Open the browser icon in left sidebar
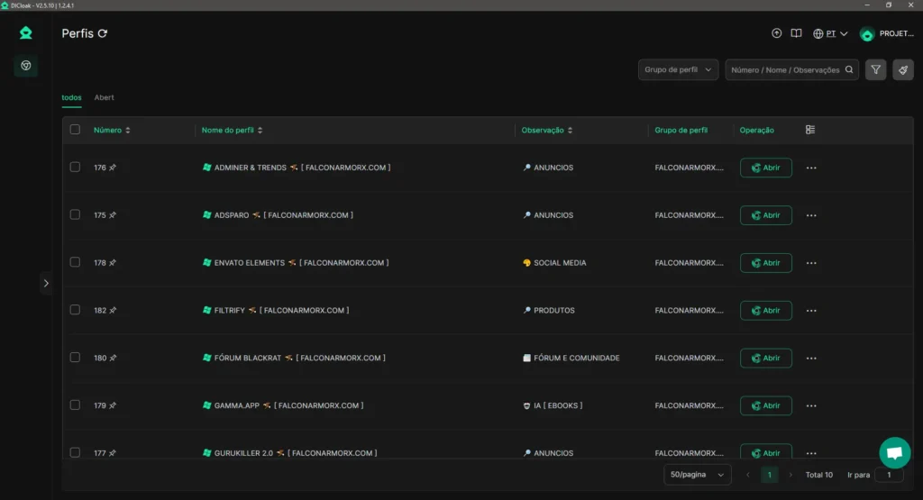Image resolution: width=923 pixels, height=500 pixels. click(x=26, y=65)
